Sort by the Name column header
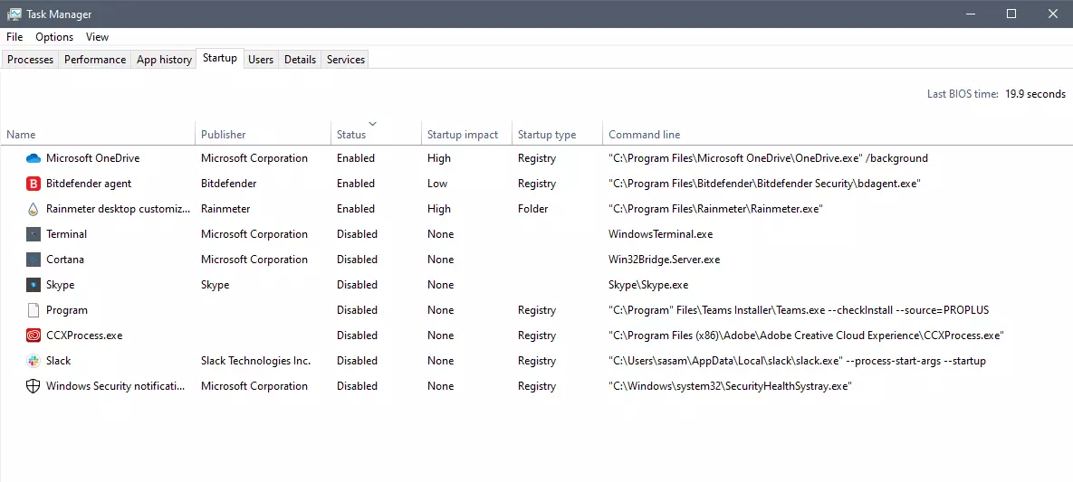 pos(97,135)
